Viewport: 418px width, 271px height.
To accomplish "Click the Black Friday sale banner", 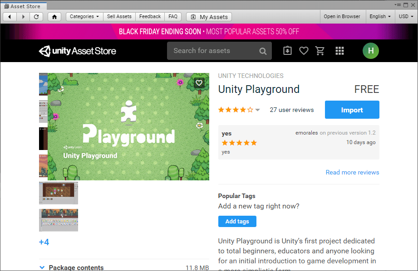I will tap(209, 31).
